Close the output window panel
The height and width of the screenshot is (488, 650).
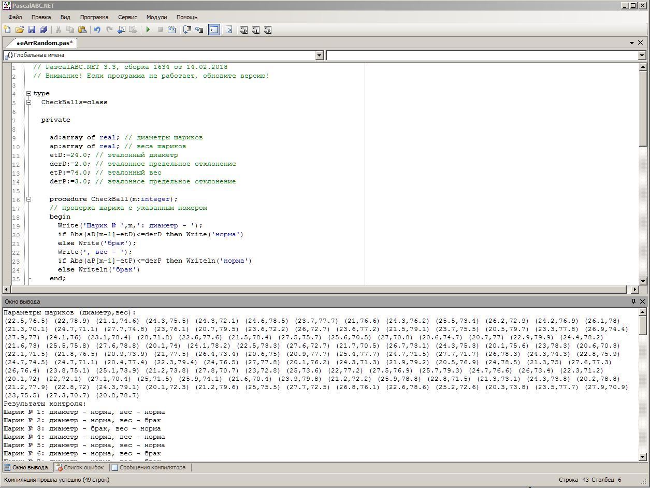(643, 302)
